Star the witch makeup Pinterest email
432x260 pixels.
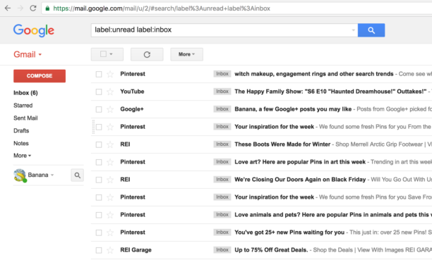110,74
